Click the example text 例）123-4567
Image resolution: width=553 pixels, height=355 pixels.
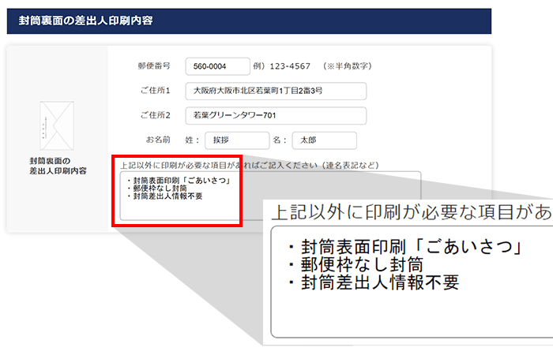282,66
